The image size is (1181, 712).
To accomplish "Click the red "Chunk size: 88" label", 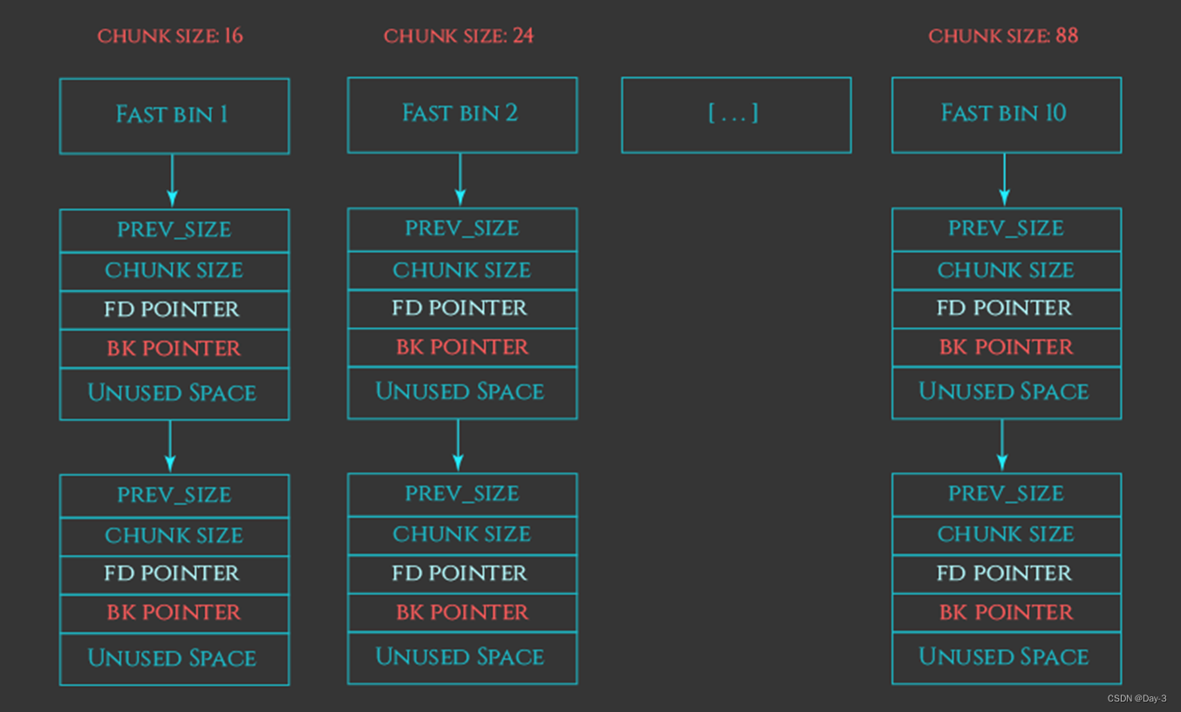I will click(1003, 36).
